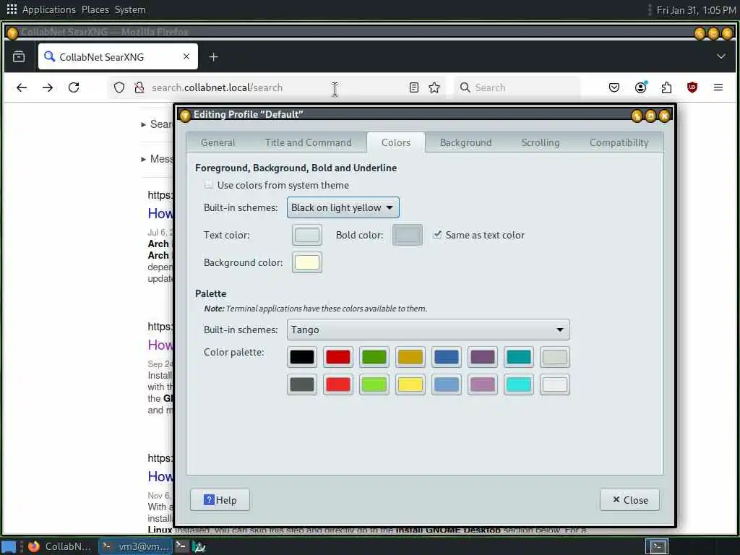Open second purple How result link
The image size is (740, 555).
(160, 345)
